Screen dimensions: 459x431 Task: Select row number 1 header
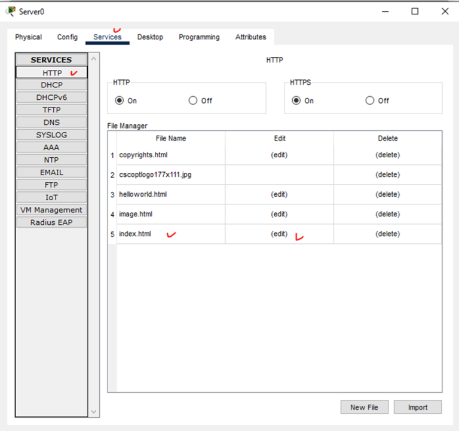coord(112,155)
